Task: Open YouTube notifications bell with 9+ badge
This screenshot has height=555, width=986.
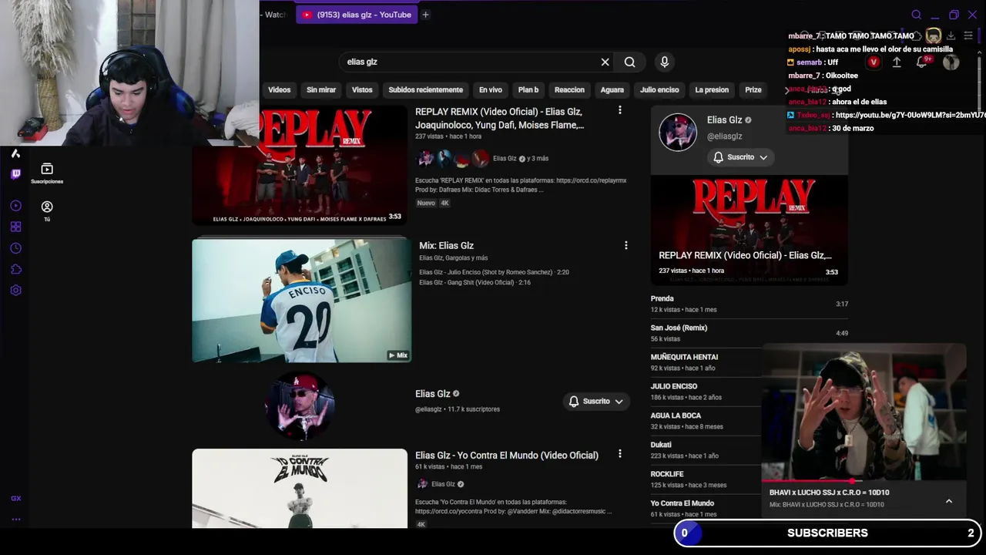Action: coord(923,62)
